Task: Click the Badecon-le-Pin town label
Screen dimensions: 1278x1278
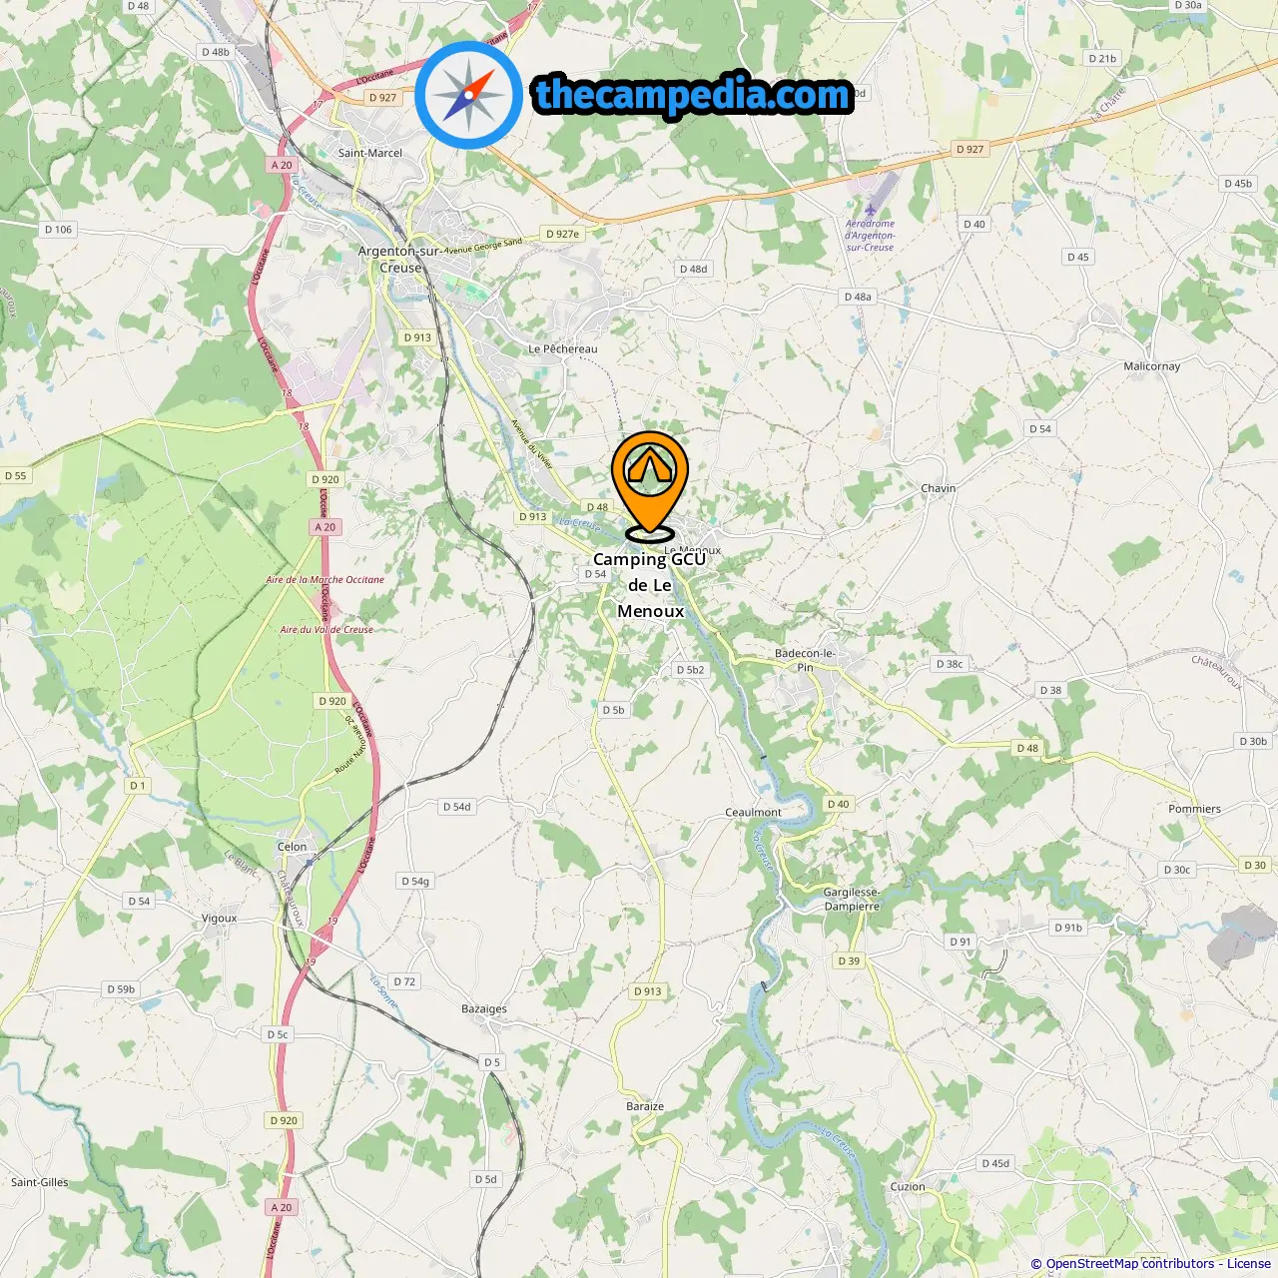Action: 805,660
